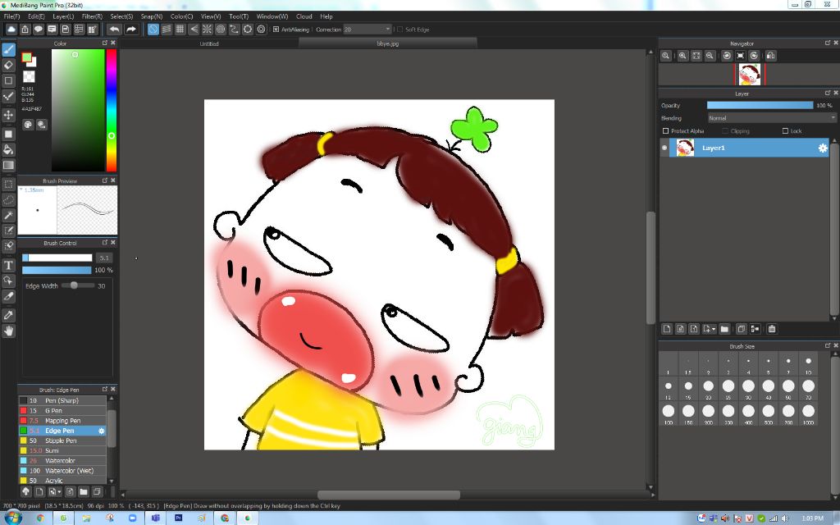Enable the concentric circle snap icon
This screenshot has height=525, width=840.
(x=220, y=30)
